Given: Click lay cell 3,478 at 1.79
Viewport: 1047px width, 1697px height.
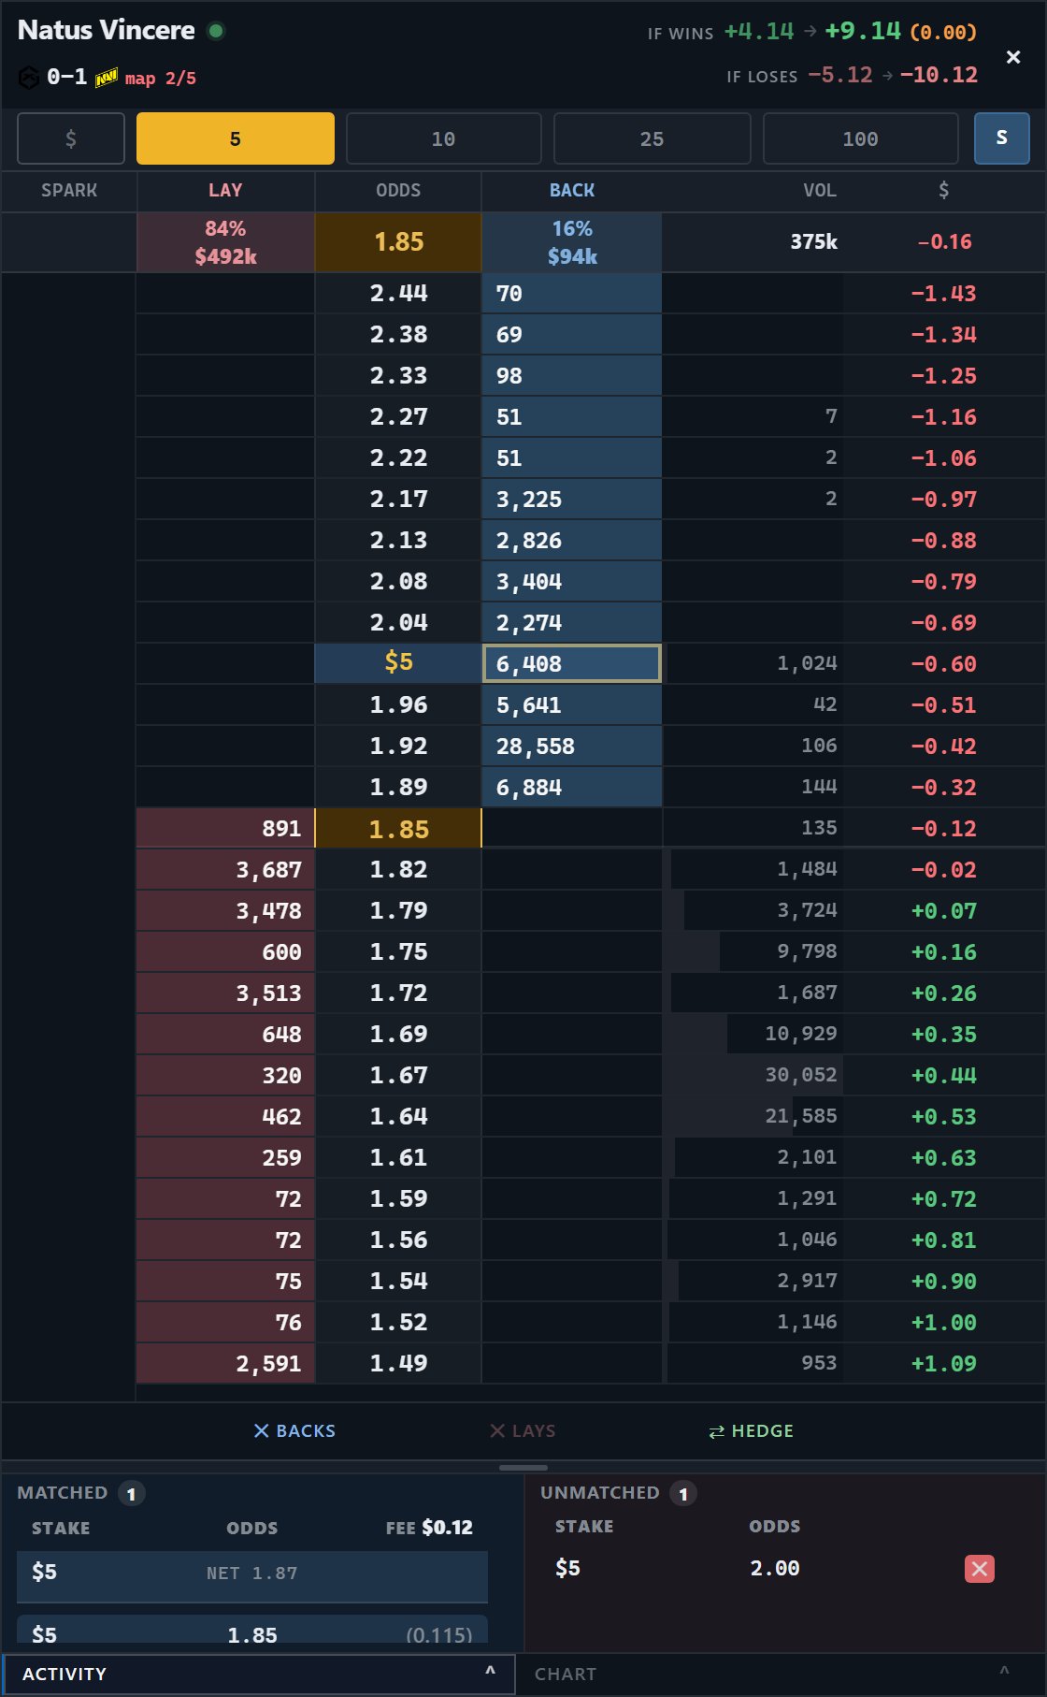Looking at the screenshot, I should click(225, 911).
